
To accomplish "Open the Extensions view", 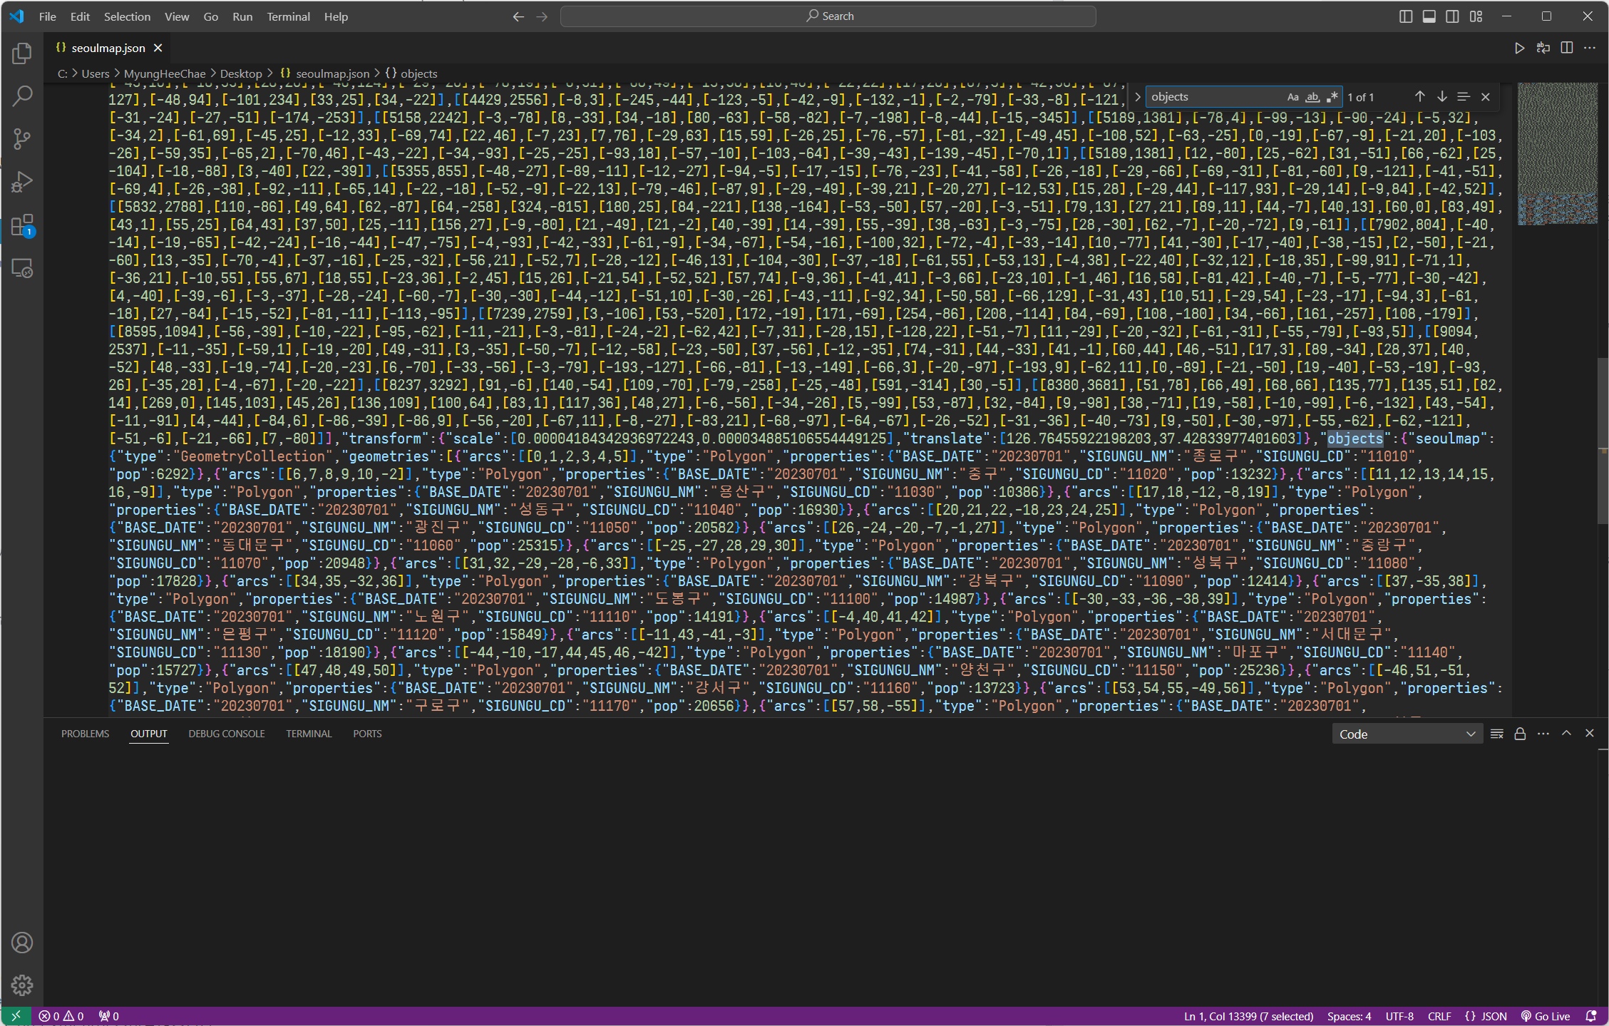I will (x=22, y=225).
